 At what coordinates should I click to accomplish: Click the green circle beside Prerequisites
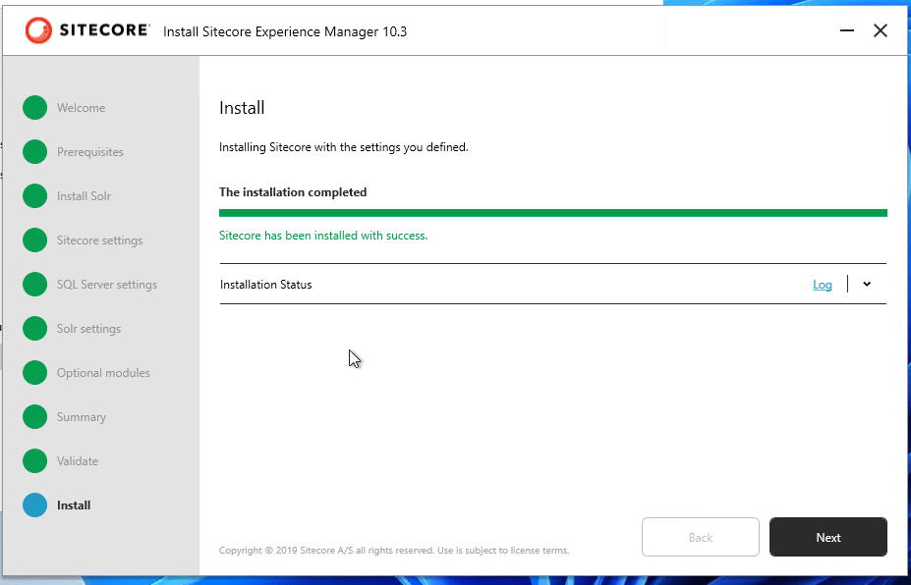point(35,152)
